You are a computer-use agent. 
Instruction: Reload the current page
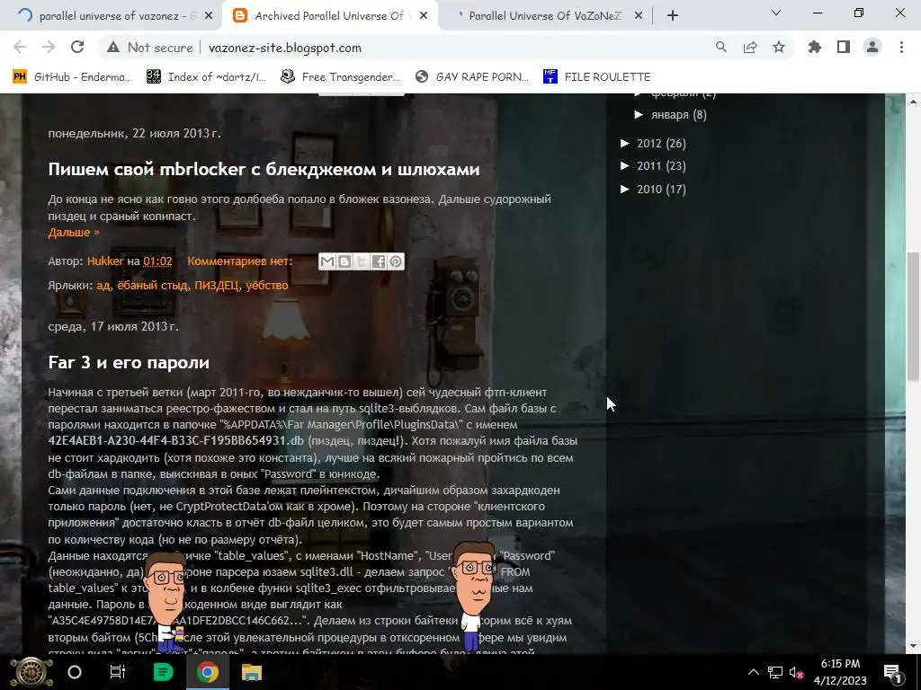(77, 48)
